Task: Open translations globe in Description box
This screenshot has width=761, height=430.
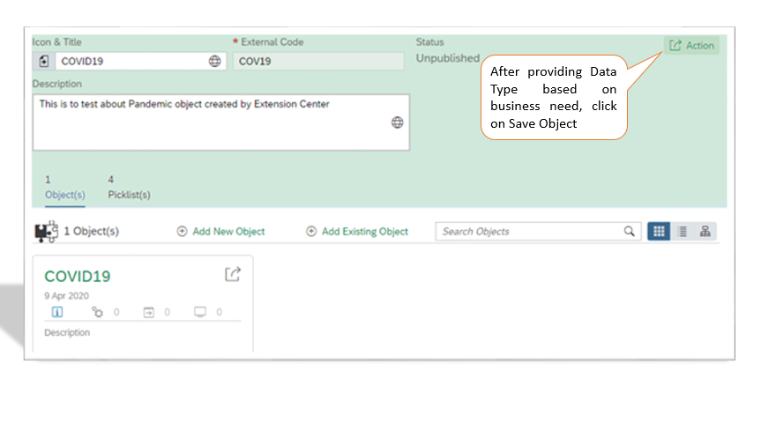Action: coord(397,122)
